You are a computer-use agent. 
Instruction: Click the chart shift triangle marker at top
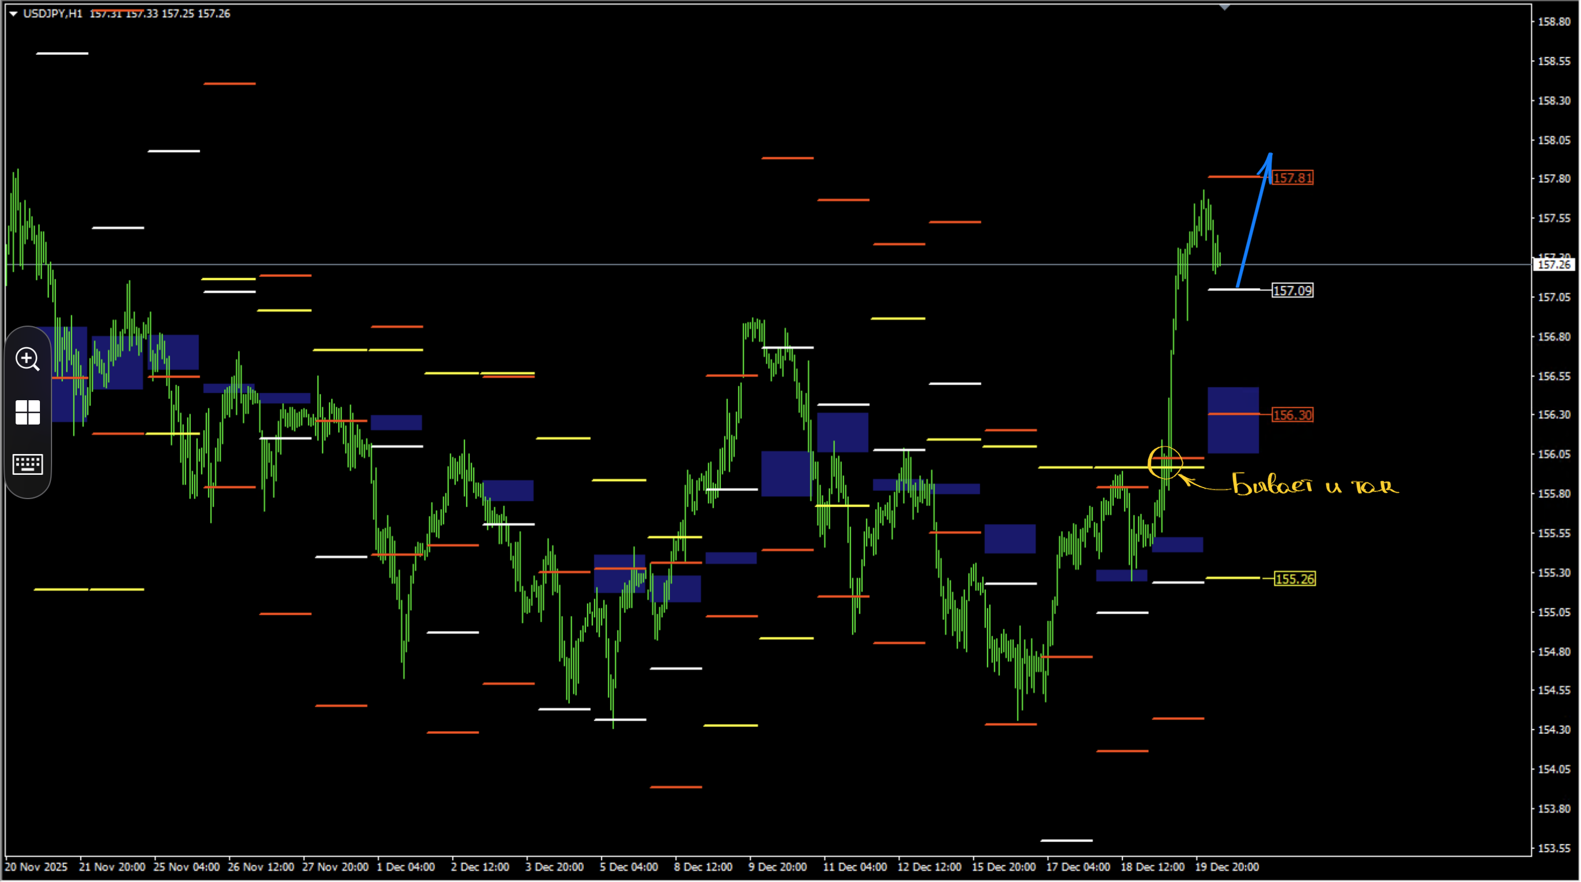[1225, 8]
